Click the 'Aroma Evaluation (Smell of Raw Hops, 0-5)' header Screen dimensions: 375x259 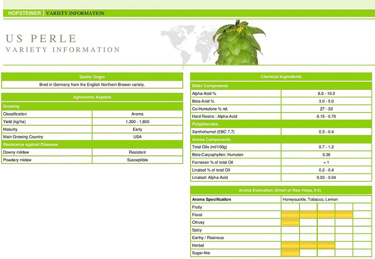tap(280, 190)
